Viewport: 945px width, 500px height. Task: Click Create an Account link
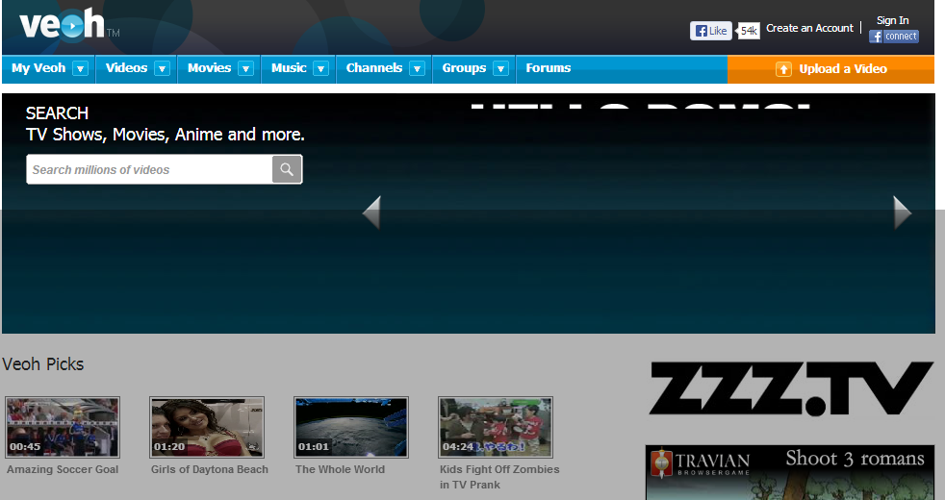point(809,28)
